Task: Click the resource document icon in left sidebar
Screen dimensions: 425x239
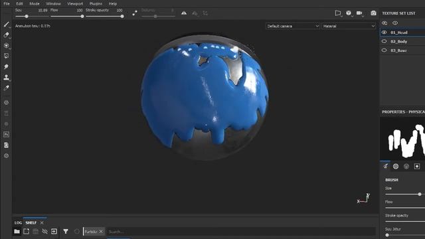Action: 6,145
